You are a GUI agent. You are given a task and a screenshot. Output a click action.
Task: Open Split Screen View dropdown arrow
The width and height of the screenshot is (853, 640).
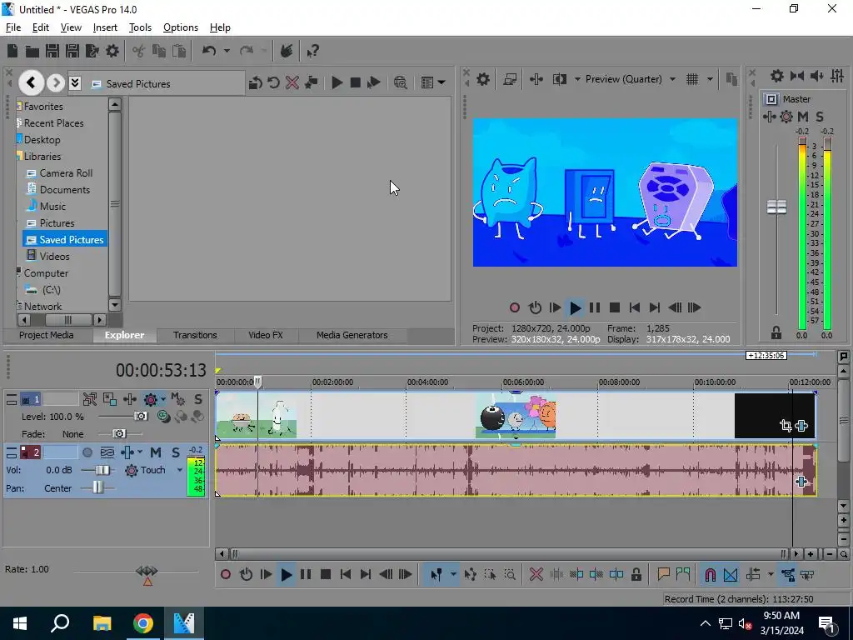pyautogui.click(x=577, y=79)
